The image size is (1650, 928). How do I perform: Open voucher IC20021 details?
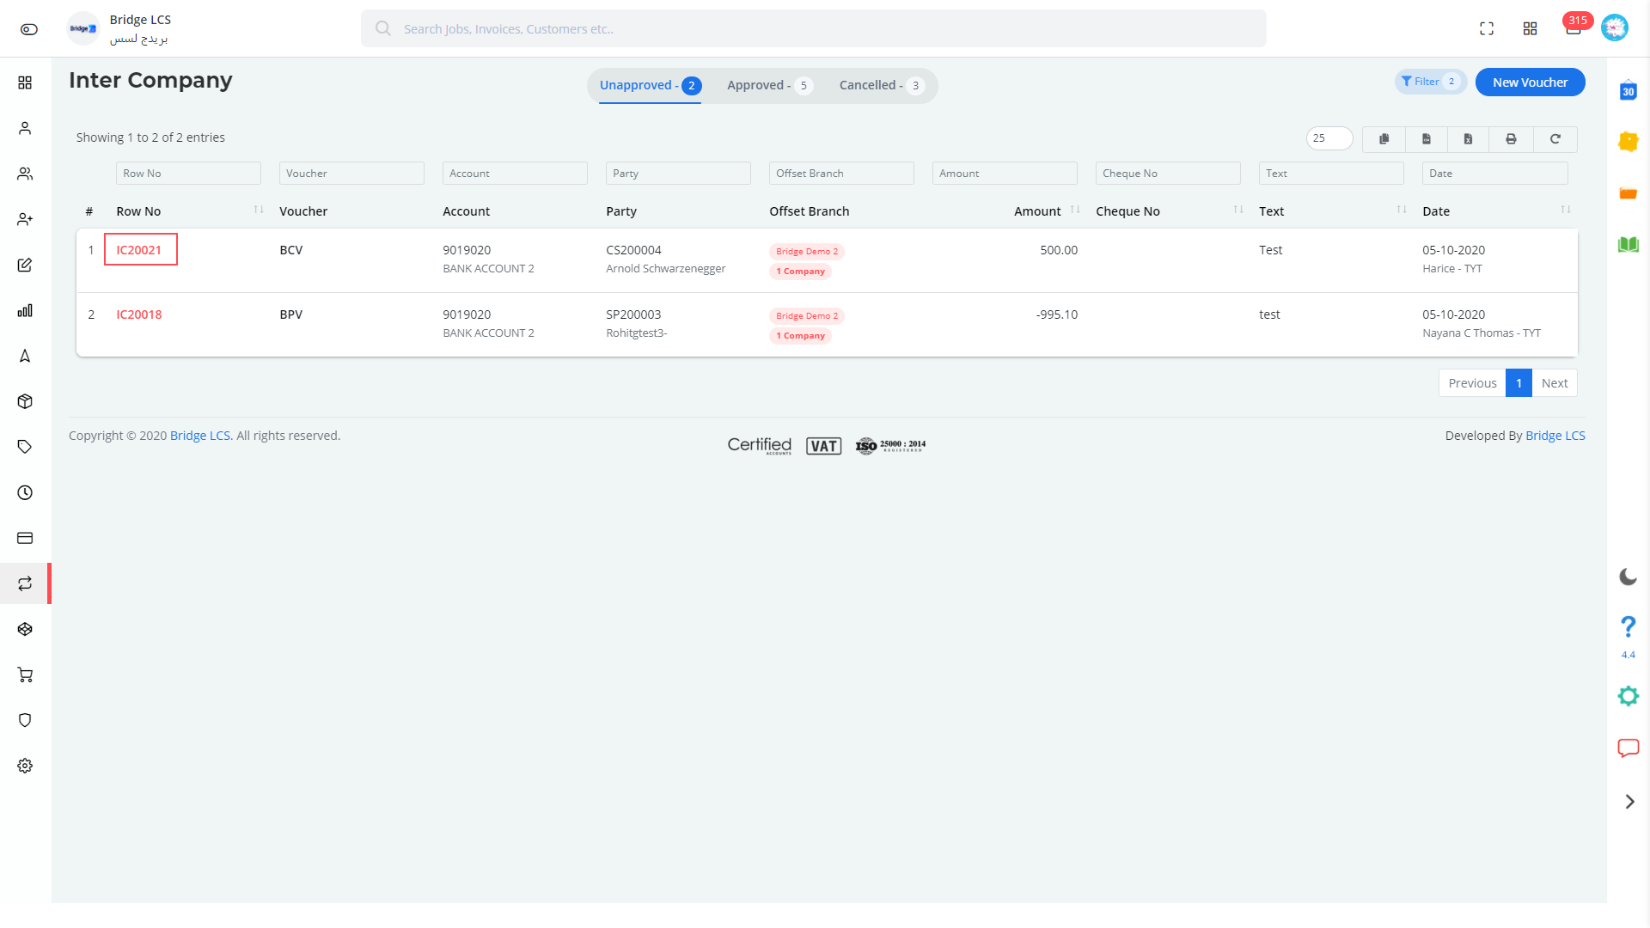(x=138, y=249)
